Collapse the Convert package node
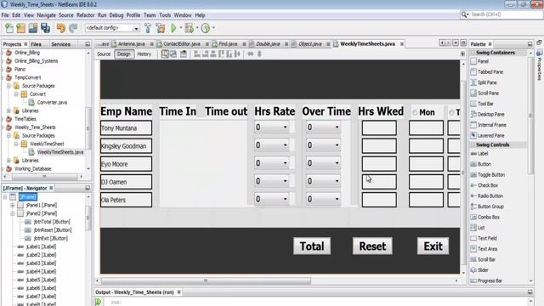Screen dimensions: 544x306 (16, 94)
